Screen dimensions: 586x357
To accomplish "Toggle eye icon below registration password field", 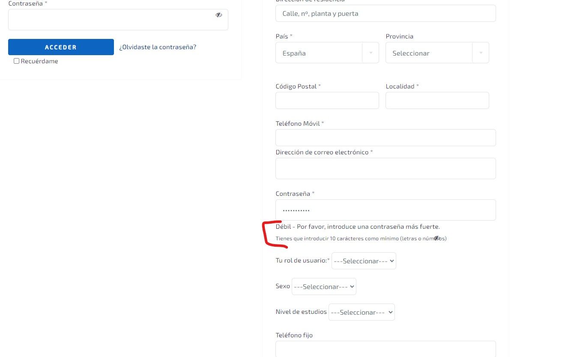I will (437, 238).
